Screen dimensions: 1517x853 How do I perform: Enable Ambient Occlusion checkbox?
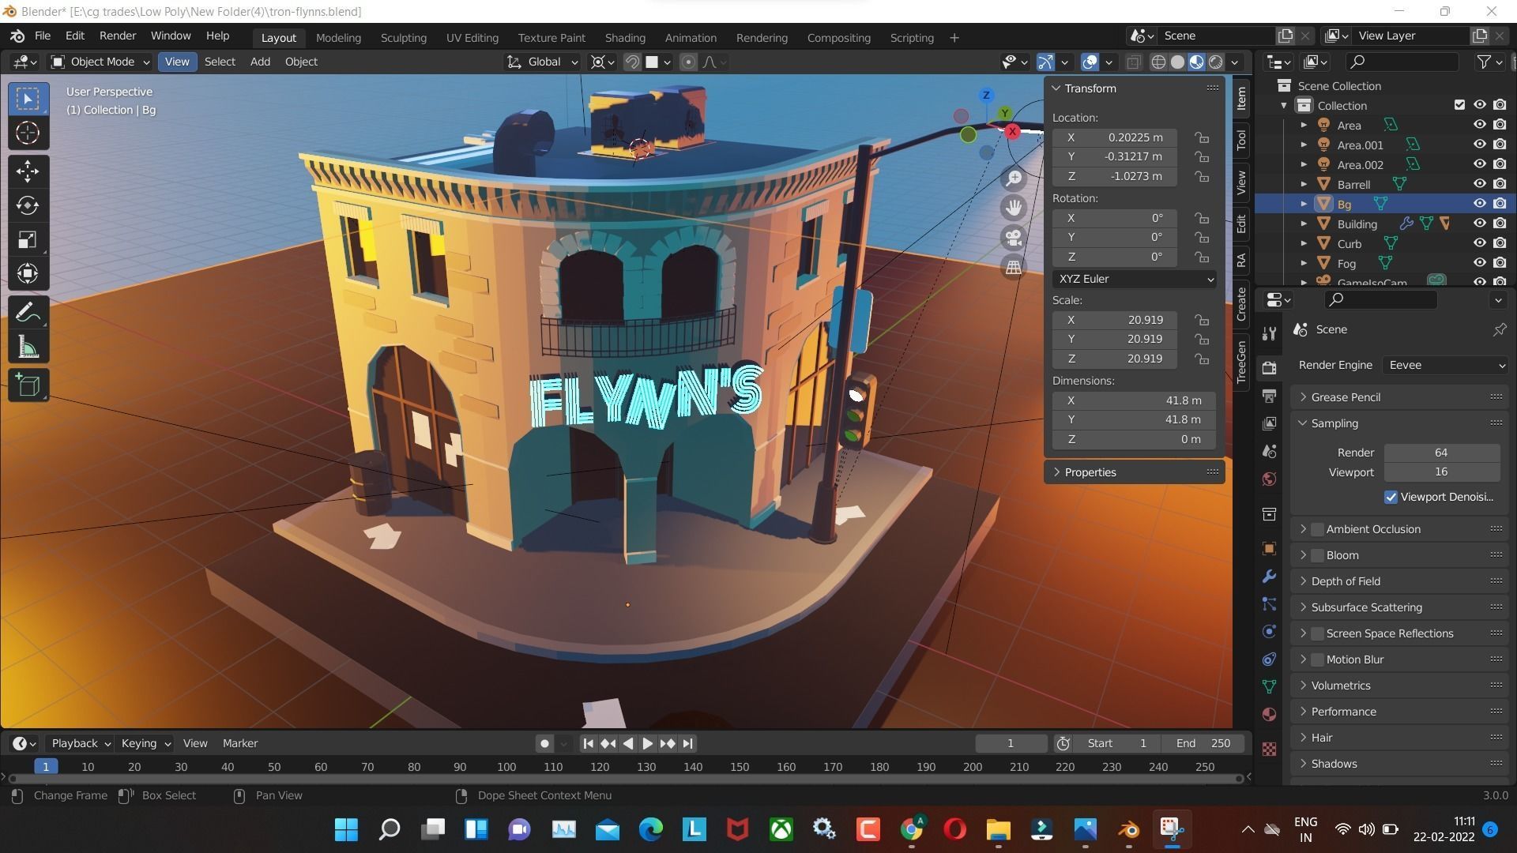(x=1317, y=529)
